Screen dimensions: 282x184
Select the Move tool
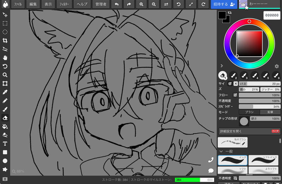click(x=5, y=15)
